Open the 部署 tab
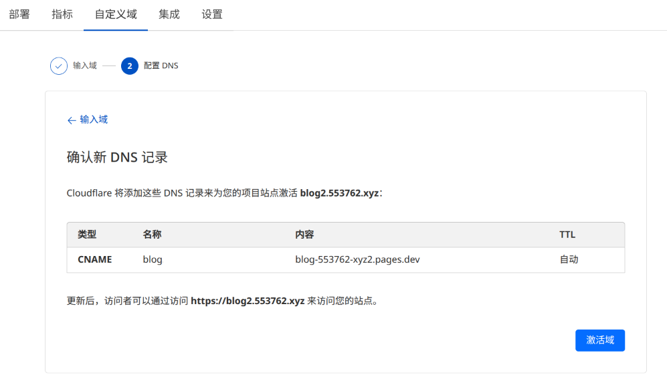The width and height of the screenshot is (667, 383). pos(19,14)
